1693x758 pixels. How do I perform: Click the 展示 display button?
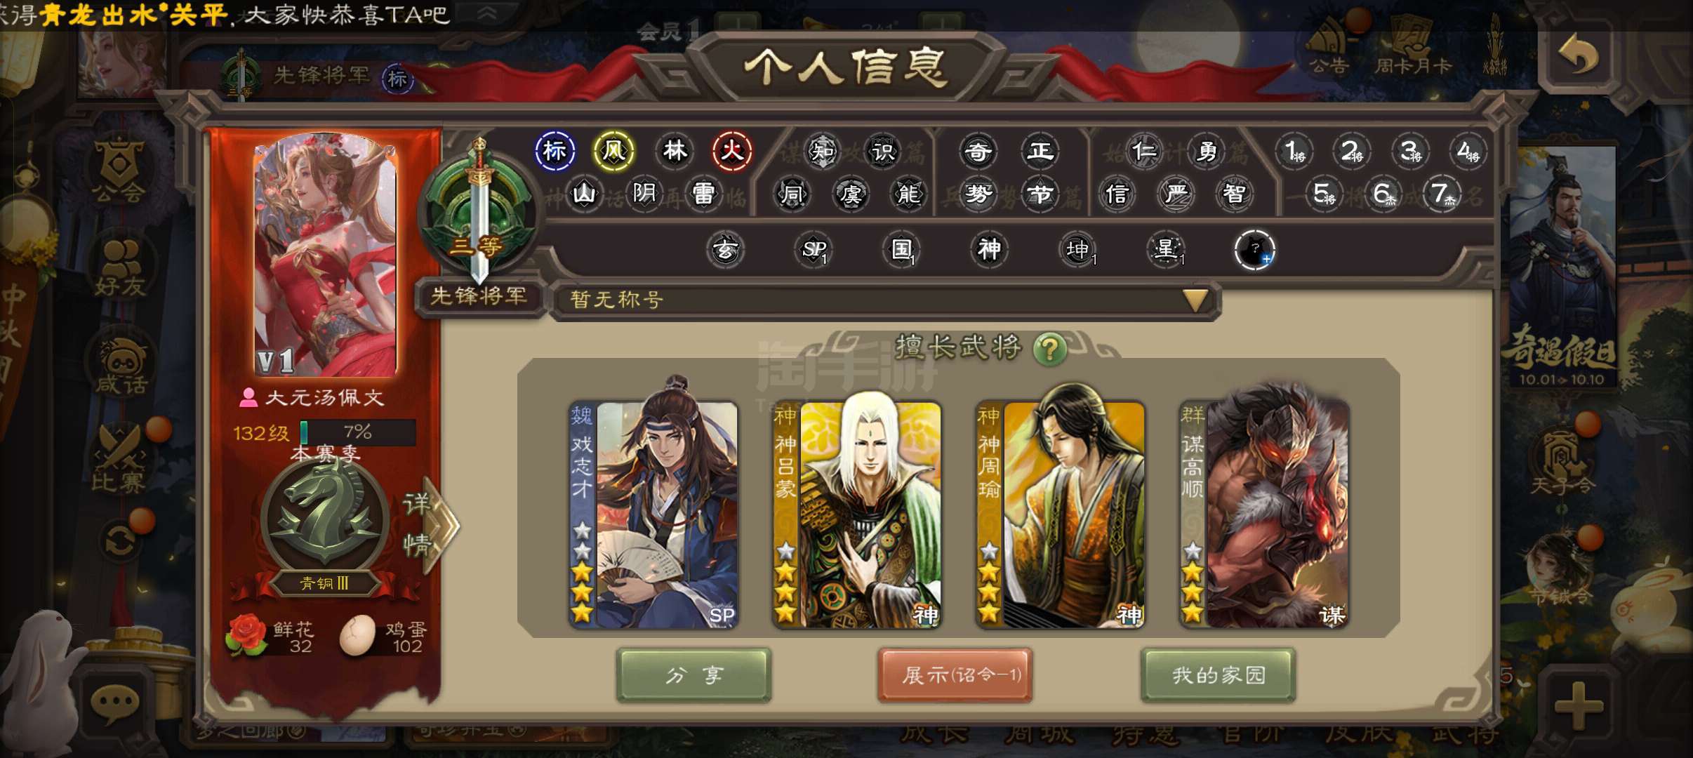(x=955, y=675)
